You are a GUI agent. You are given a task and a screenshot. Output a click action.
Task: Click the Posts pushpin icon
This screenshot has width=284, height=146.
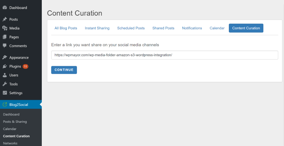[5, 19]
